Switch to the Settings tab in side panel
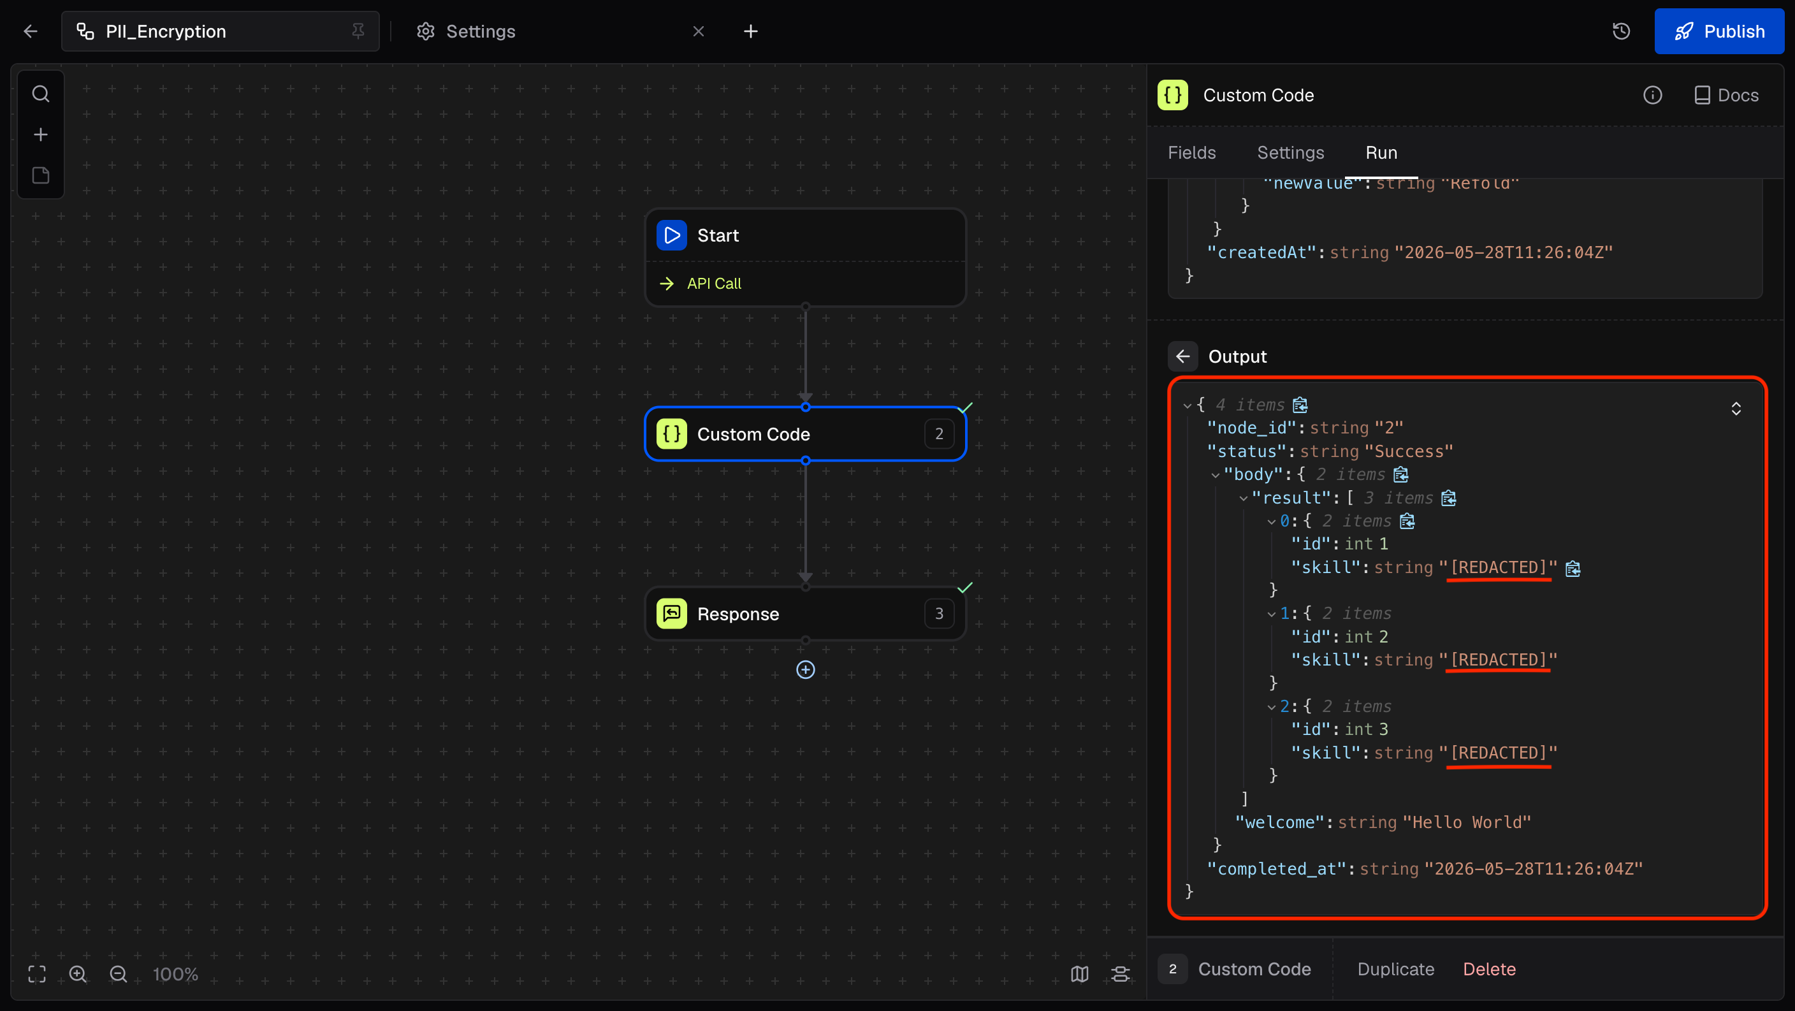Image resolution: width=1795 pixels, height=1011 pixels. (x=1290, y=152)
